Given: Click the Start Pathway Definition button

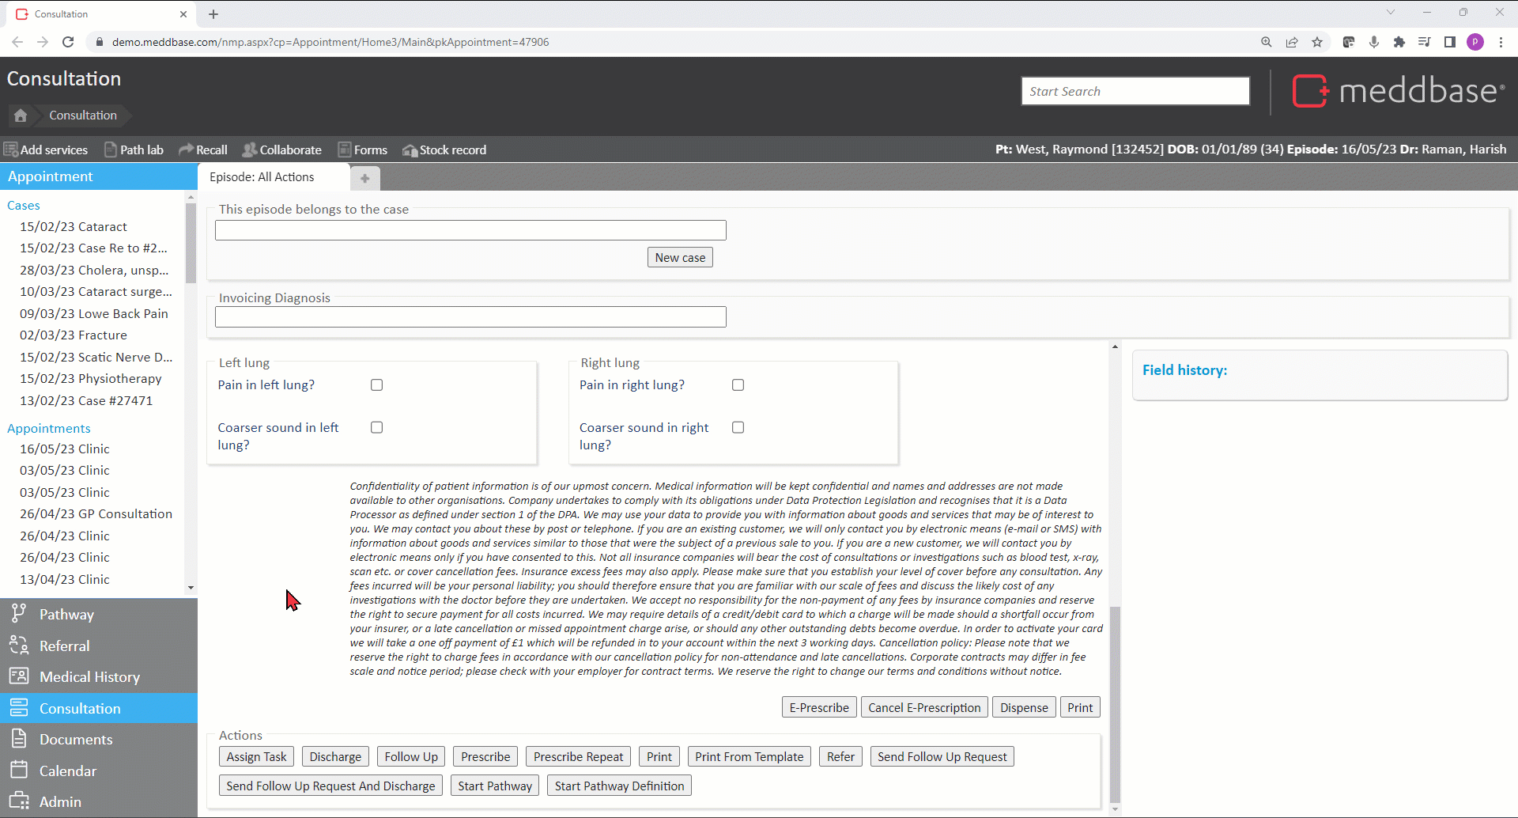Looking at the screenshot, I should tap(619, 786).
